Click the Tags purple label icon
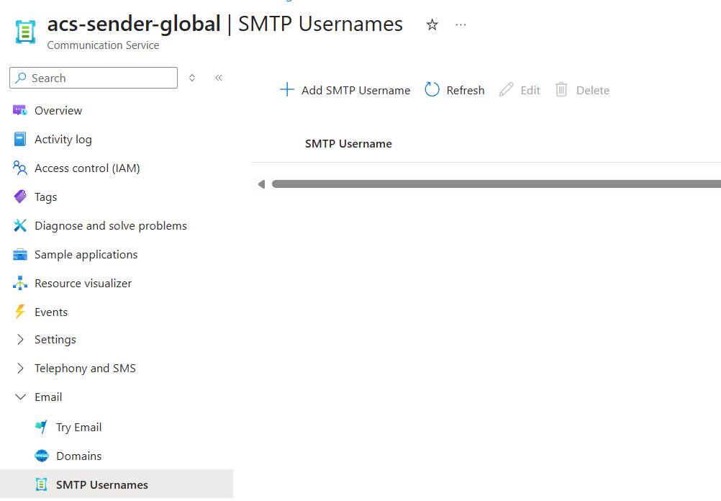 [x=20, y=197]
